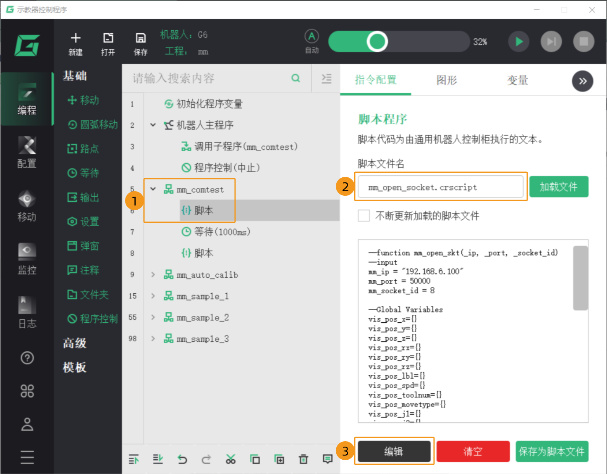
Task: Add a 设置 (set) instruction
Action: click(83, 221)
